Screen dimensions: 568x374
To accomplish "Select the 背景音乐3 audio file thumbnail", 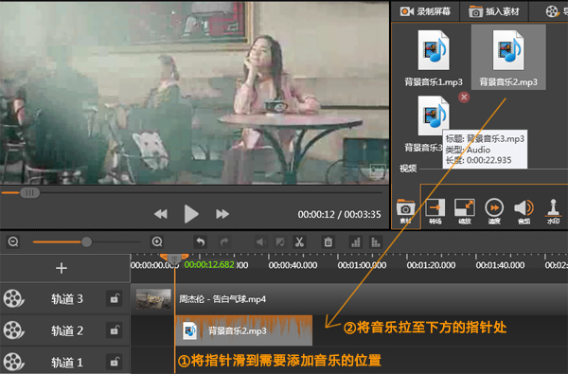I will tap(434, 116).
